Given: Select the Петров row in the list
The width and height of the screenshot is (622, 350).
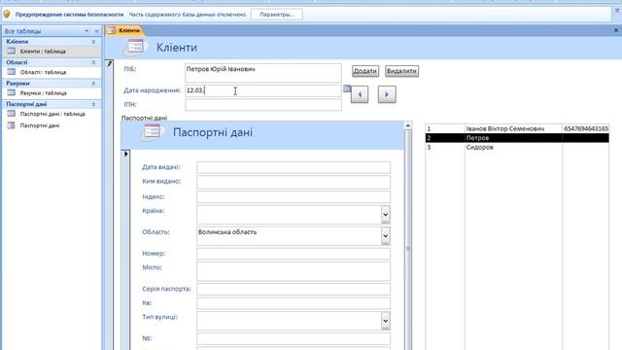Looking at the screenshot, I should click(x=517, y=138).
